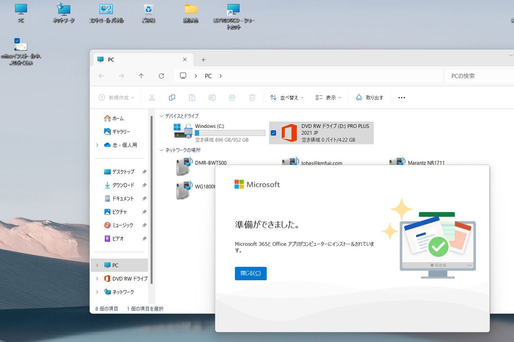
Task: Select the officeインストール中 file icon on the desktop
Action: coord(21,52)
